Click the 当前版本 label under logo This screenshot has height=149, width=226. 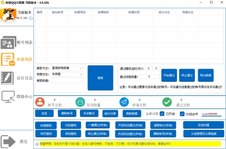click(x=25, y=12)
